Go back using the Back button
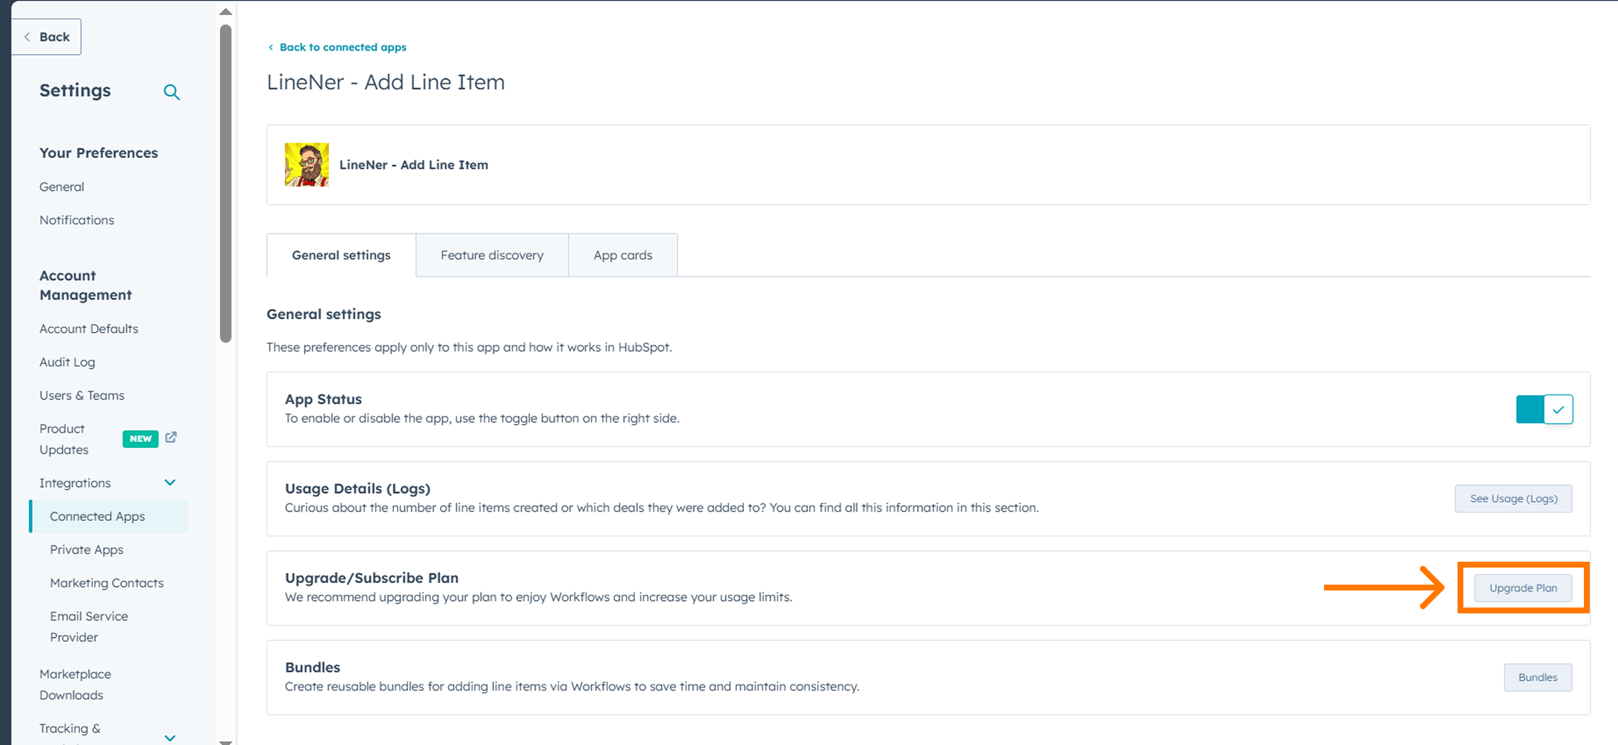The image size is (1618, 745). (46, 37)
